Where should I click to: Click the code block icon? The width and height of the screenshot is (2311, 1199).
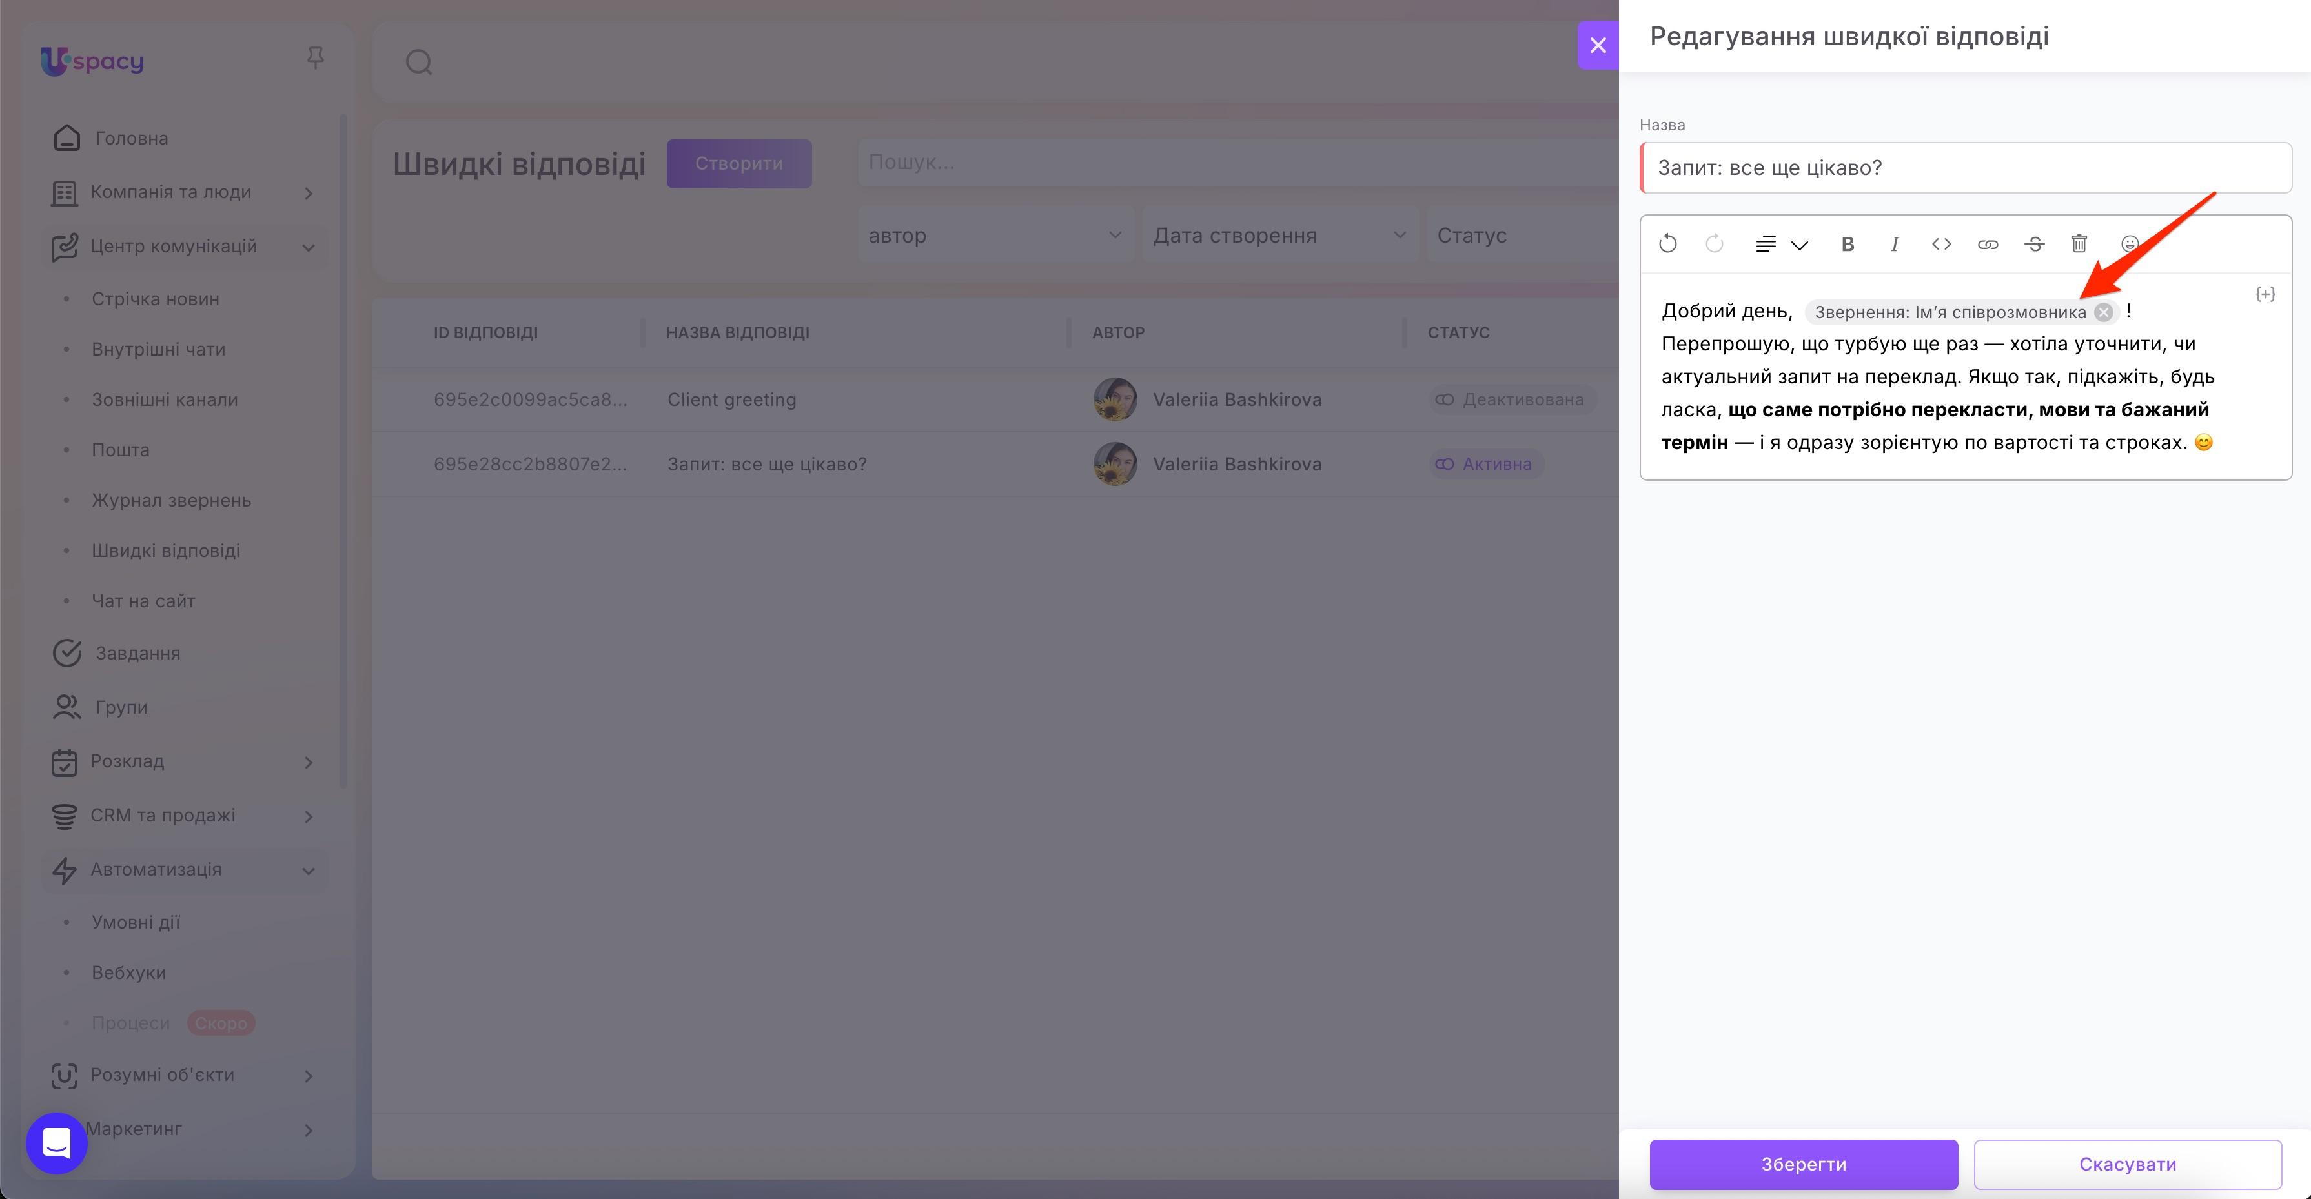click(1940, 244)
